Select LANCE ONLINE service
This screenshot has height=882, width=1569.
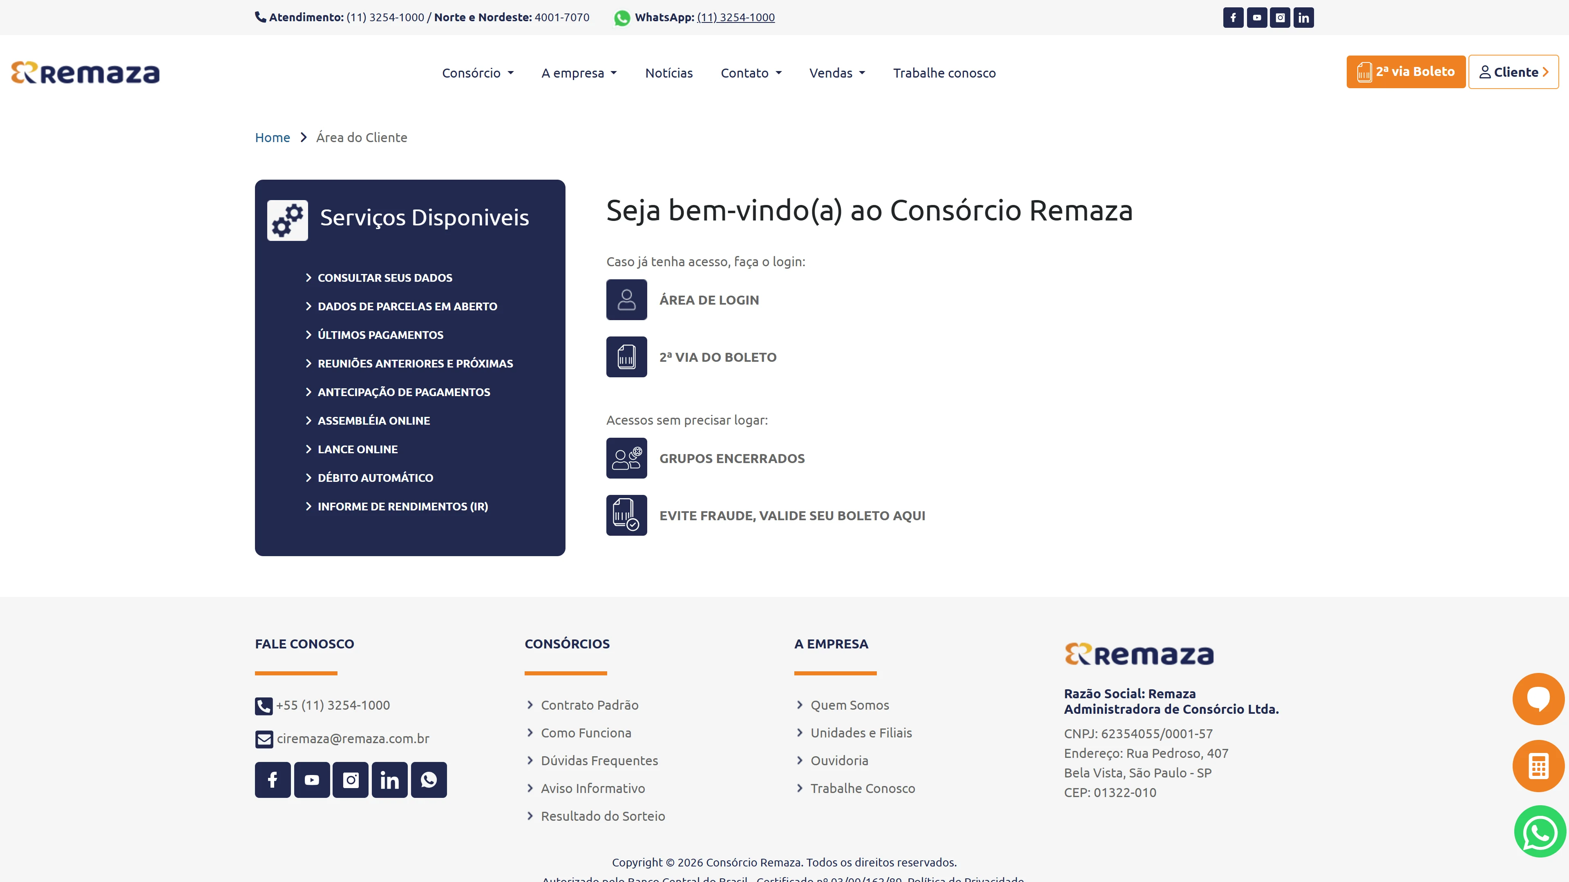(358, 449)
